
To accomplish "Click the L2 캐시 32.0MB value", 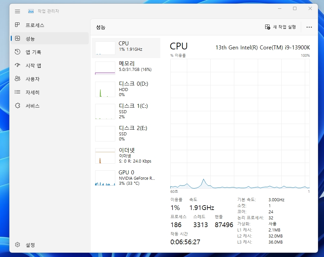I will [276, 236].
